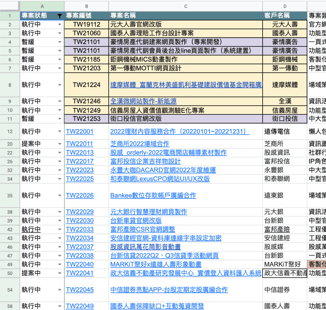The width and height of the screenshot is (326, 310).
Task: Open the TW22034 project number link
Action: (x=80, y=238)
